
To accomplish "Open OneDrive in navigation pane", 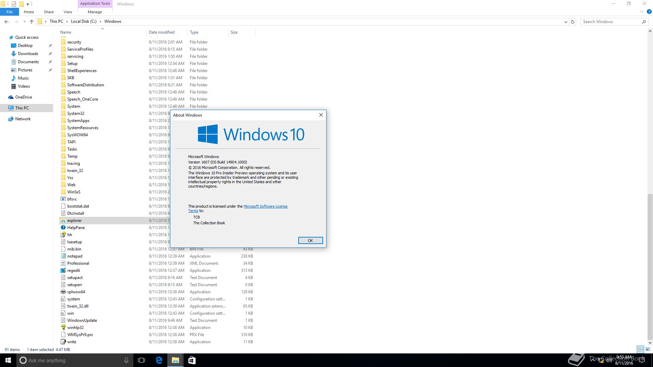I will click(23, 97).
